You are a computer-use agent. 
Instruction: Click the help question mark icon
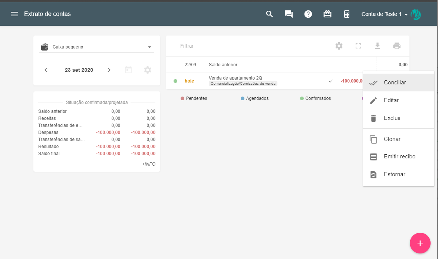coord(308,14)
